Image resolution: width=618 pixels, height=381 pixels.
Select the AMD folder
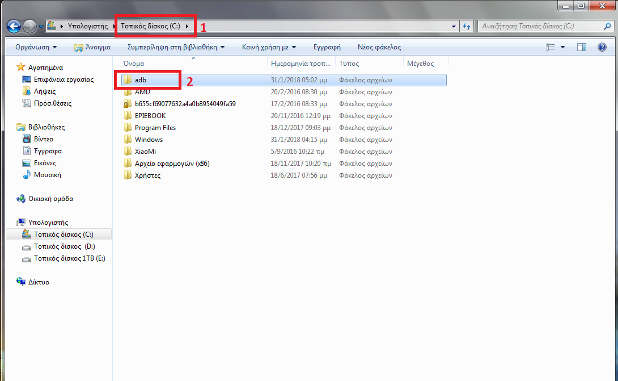[x=142, y=92]
